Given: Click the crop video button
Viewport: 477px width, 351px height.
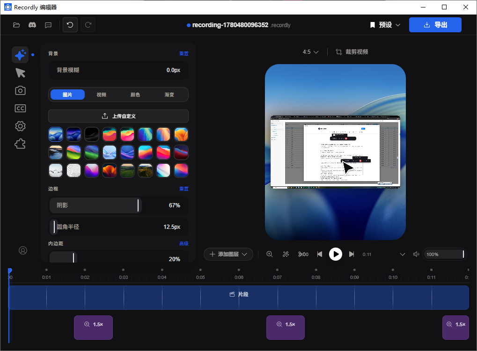Looking at the screenshot, I should coord(352,52).
